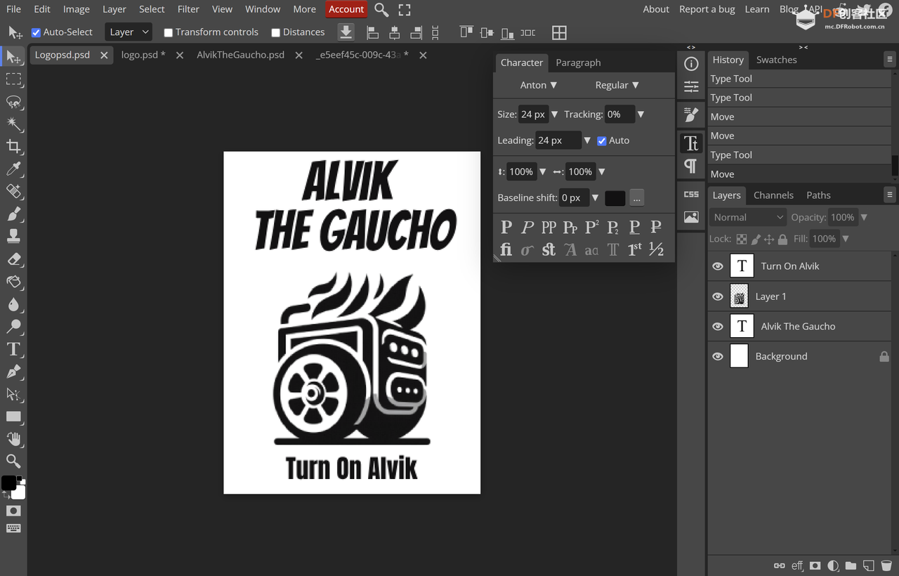Screen dimensions: 899x576
Task: Select the Rectangle Select tool
Action: (x=13, y=79)
